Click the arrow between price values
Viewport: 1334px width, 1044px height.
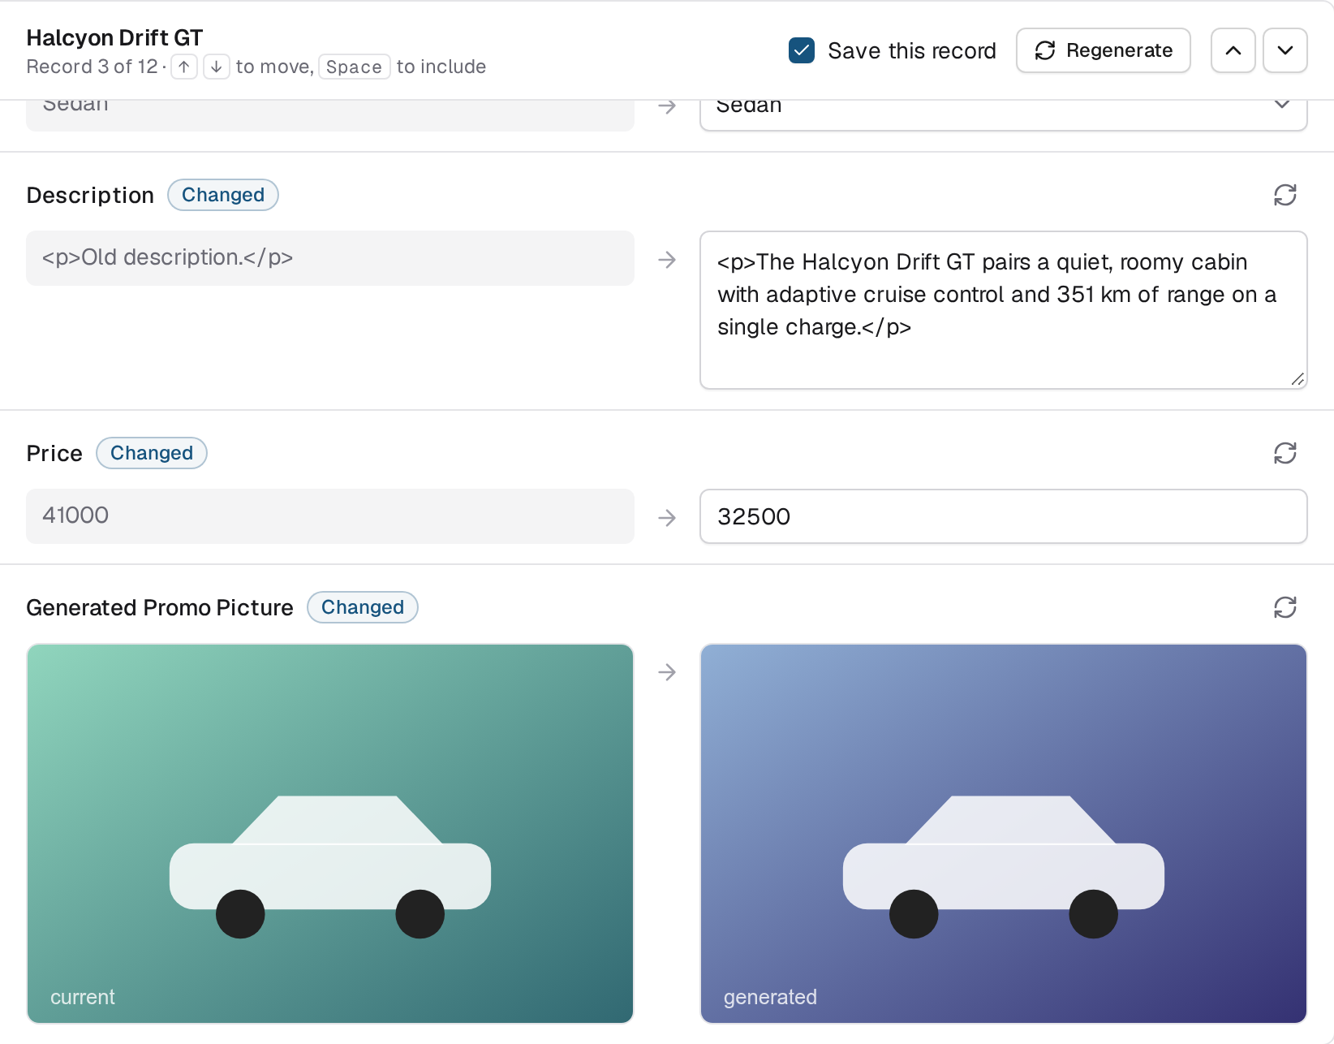click(667, 517)
